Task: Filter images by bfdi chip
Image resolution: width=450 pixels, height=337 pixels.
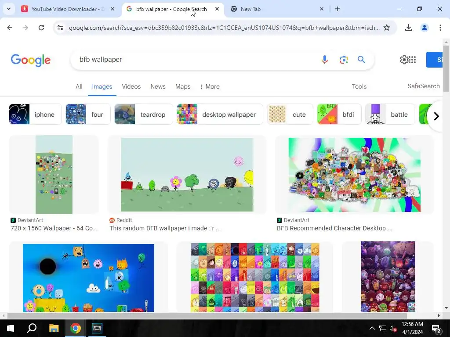Action: (339, 115)
